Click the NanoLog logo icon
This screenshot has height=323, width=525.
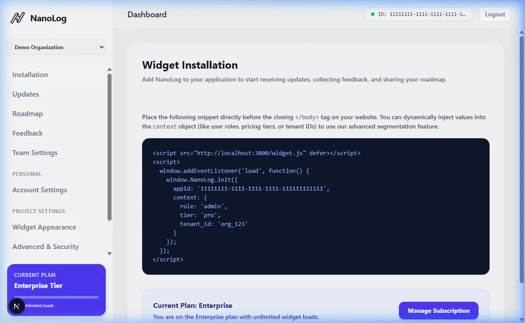click(x=17, y=18)
